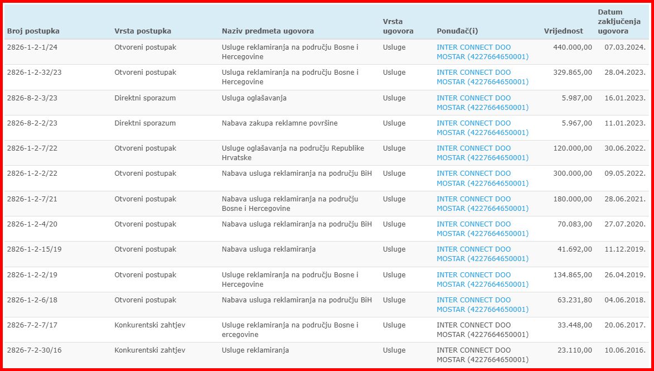Image resolution: width=654 pixels, height=371 pixels.
Task: Click the contract date 11.12.2019.
Action: (x=625, y=249)
